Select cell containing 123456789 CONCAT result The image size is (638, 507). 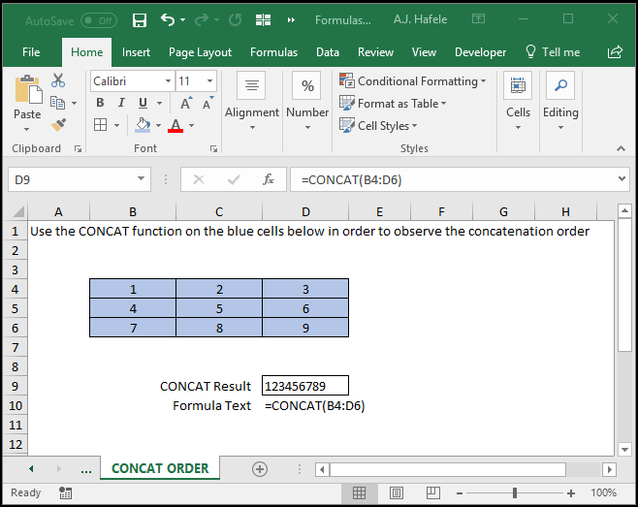pos(305,385)
